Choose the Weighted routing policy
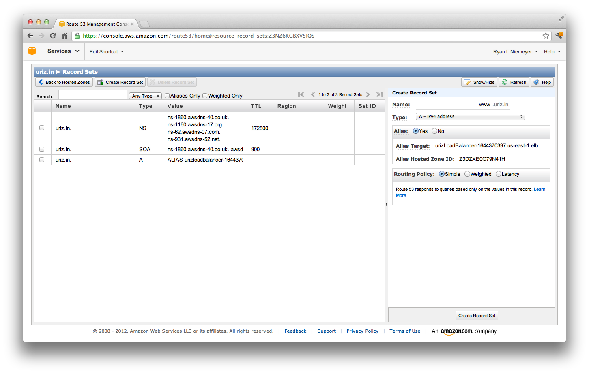 [x=467, y=174]
